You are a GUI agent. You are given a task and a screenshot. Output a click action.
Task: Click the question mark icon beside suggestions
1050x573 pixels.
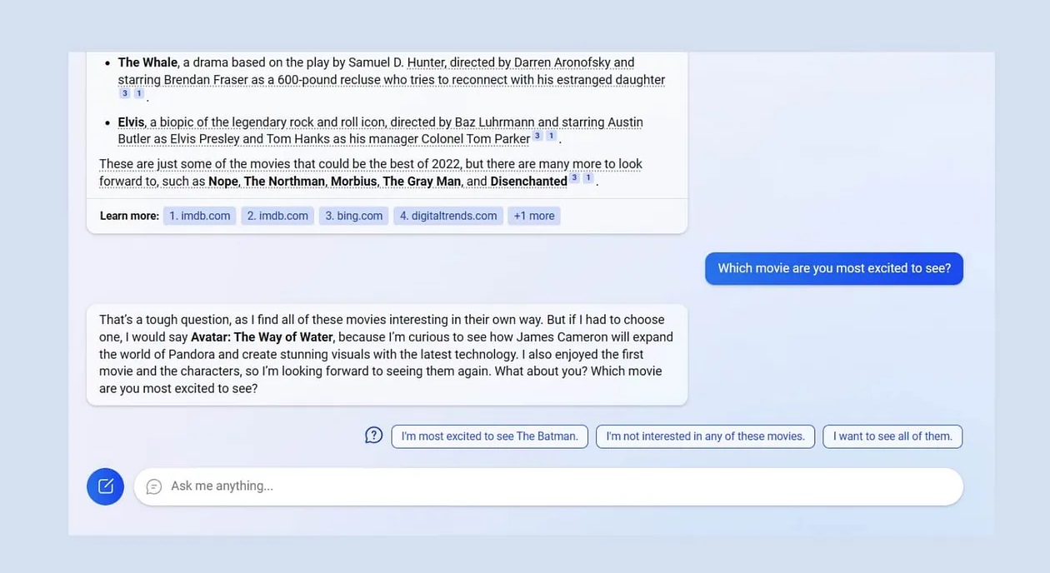374,436
